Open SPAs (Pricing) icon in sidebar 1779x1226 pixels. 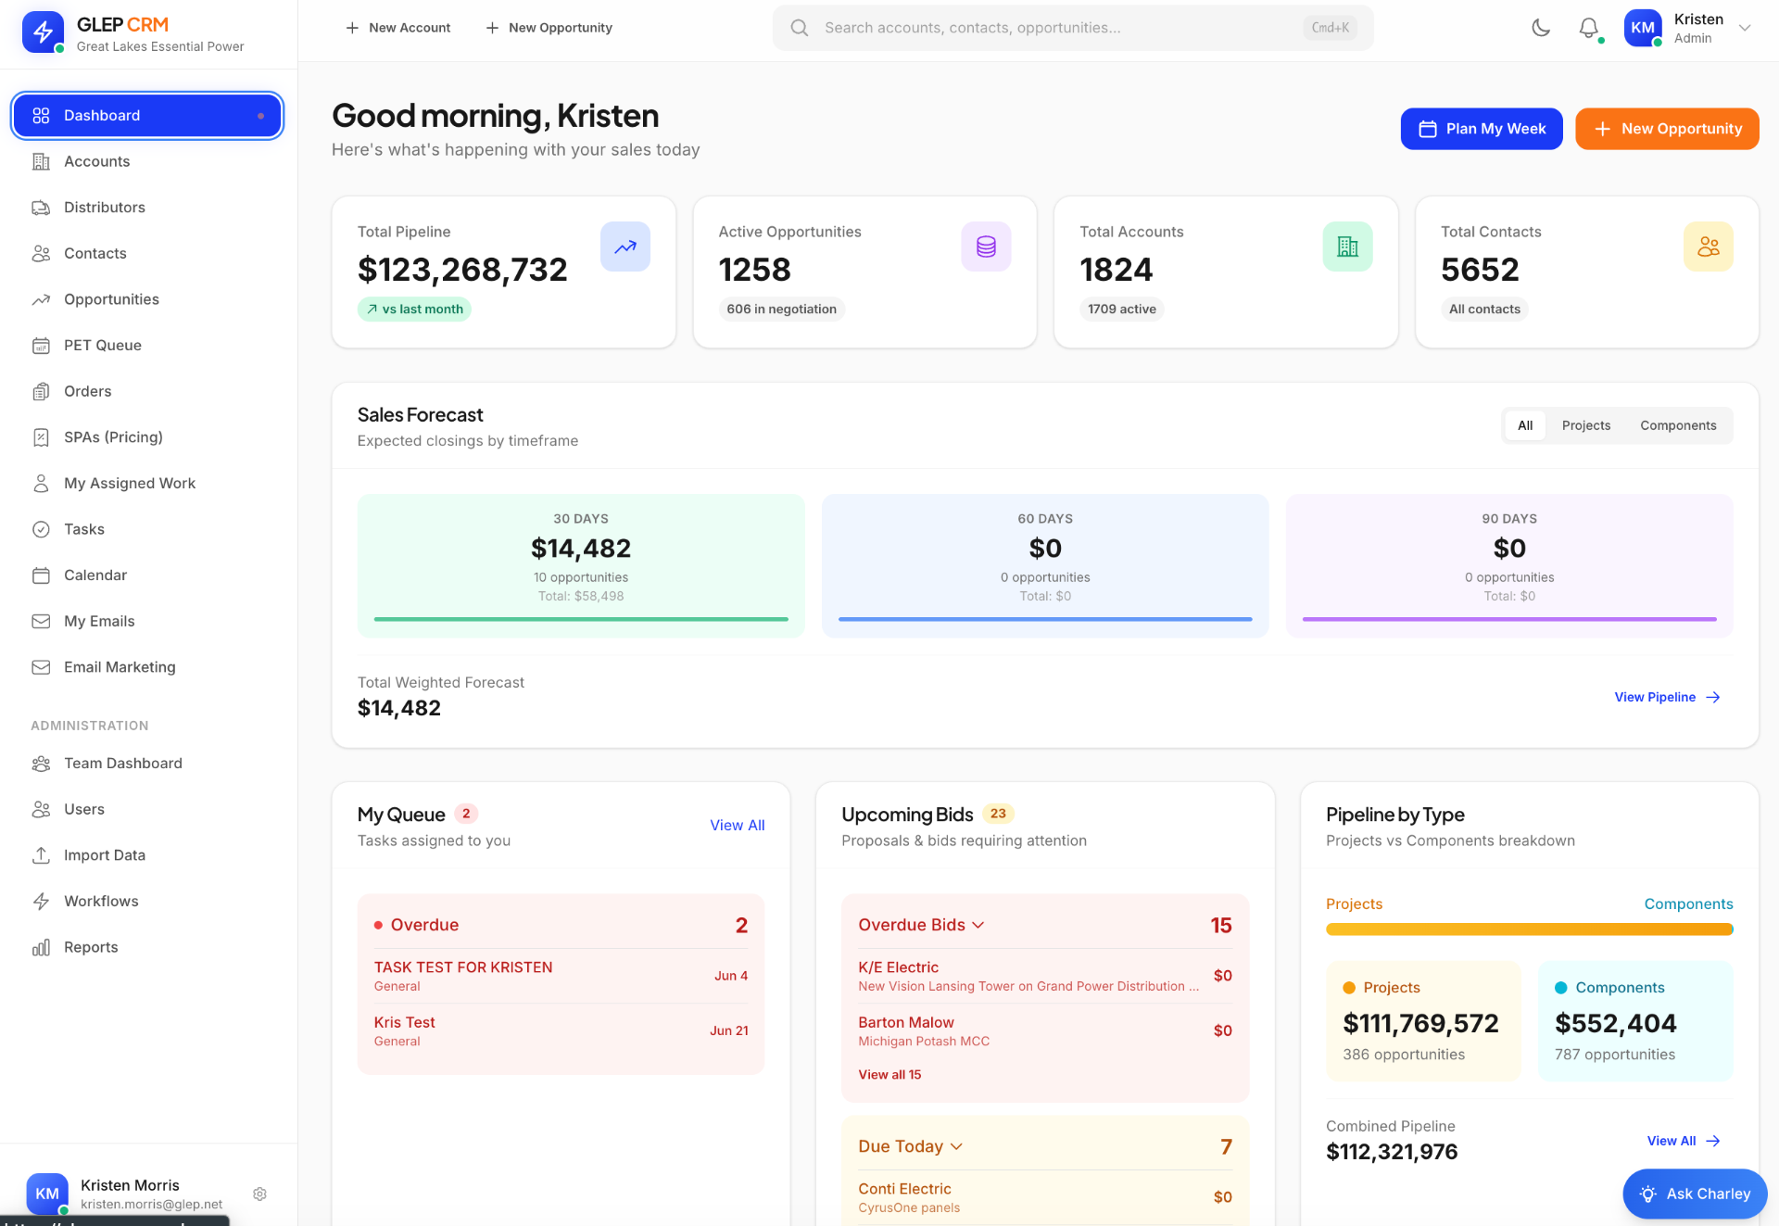pyautogui.click(x=41, y=437)
